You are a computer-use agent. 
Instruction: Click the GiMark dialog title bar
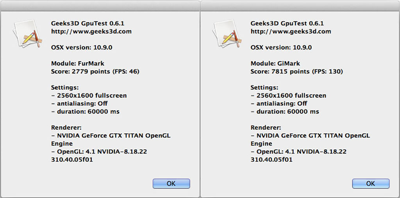point(300,5)
